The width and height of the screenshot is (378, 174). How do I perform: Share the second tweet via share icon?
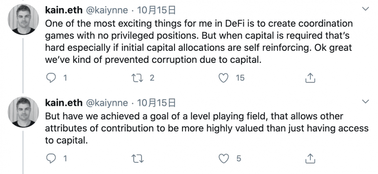coord(310,159)
